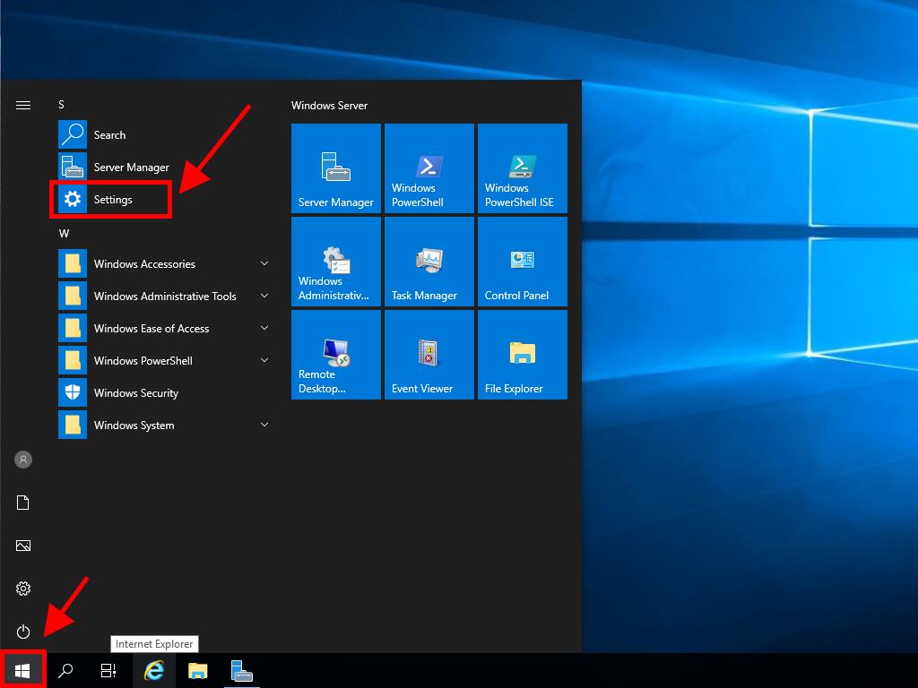Screen dimensions: 918x688
Task: Click the letter W section header
Action: pos(64,234)
